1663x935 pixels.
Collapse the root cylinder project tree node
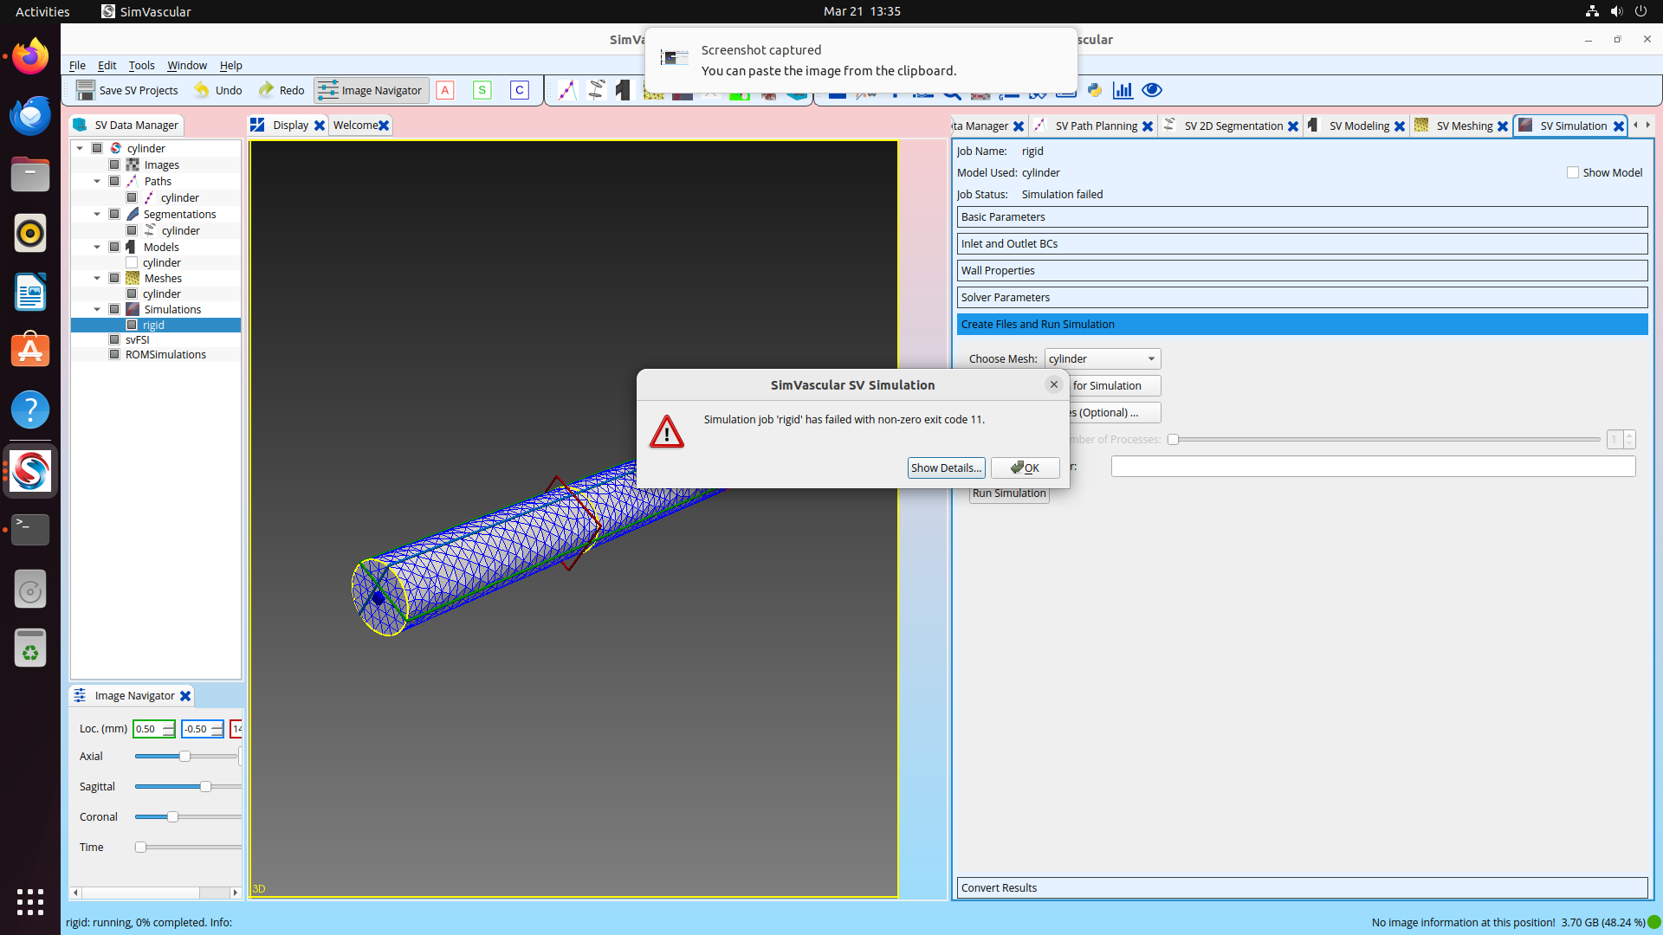pos(81,148)
